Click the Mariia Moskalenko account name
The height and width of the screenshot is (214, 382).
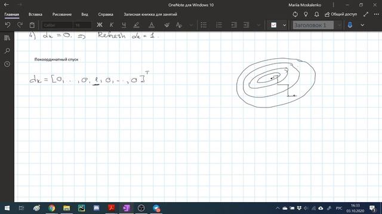(x=305, y=5)
